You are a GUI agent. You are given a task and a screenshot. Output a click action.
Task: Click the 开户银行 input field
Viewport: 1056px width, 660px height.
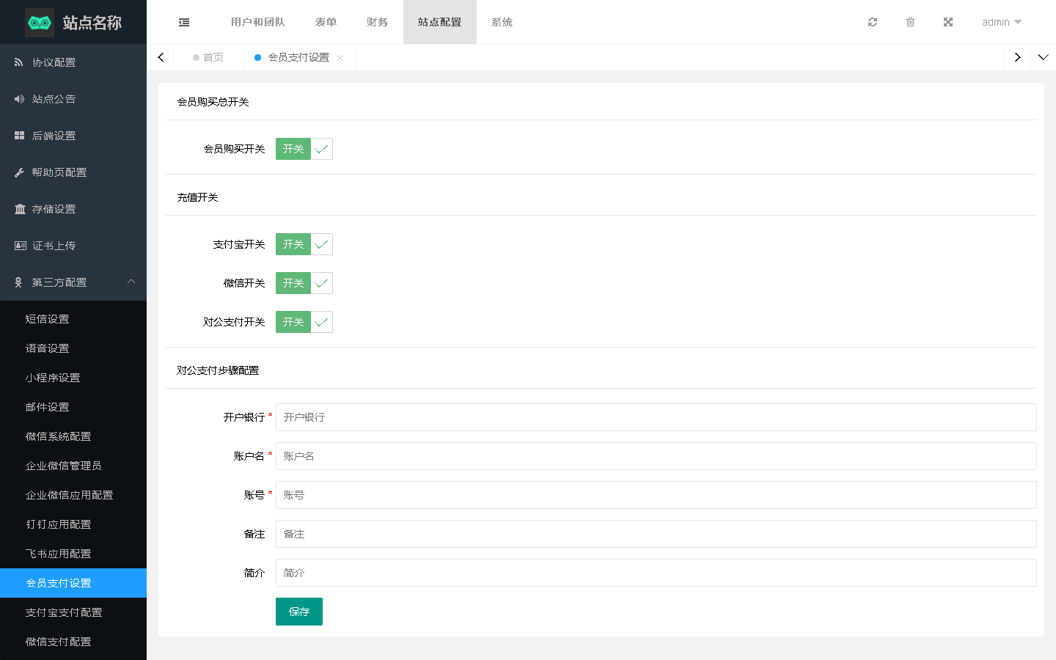[x=656, y=417]
